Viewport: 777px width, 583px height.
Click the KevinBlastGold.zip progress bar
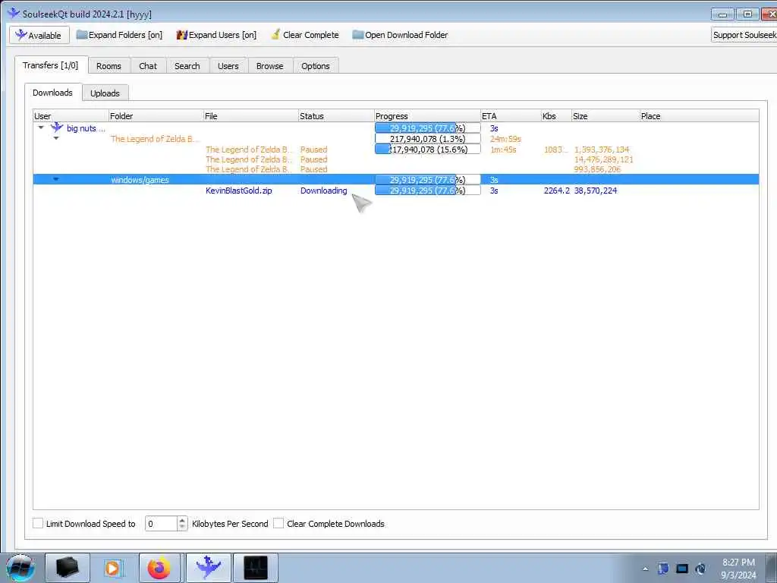click(428, 191)
